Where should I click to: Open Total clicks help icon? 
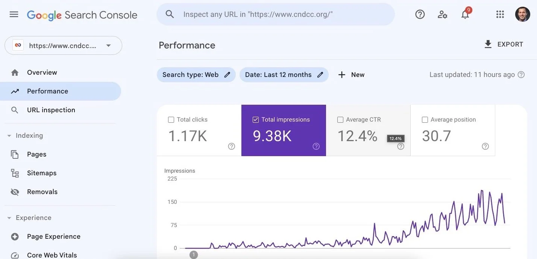[232, 146]
